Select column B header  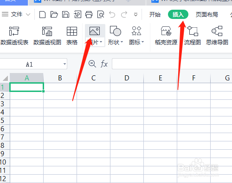click(60, 78)
